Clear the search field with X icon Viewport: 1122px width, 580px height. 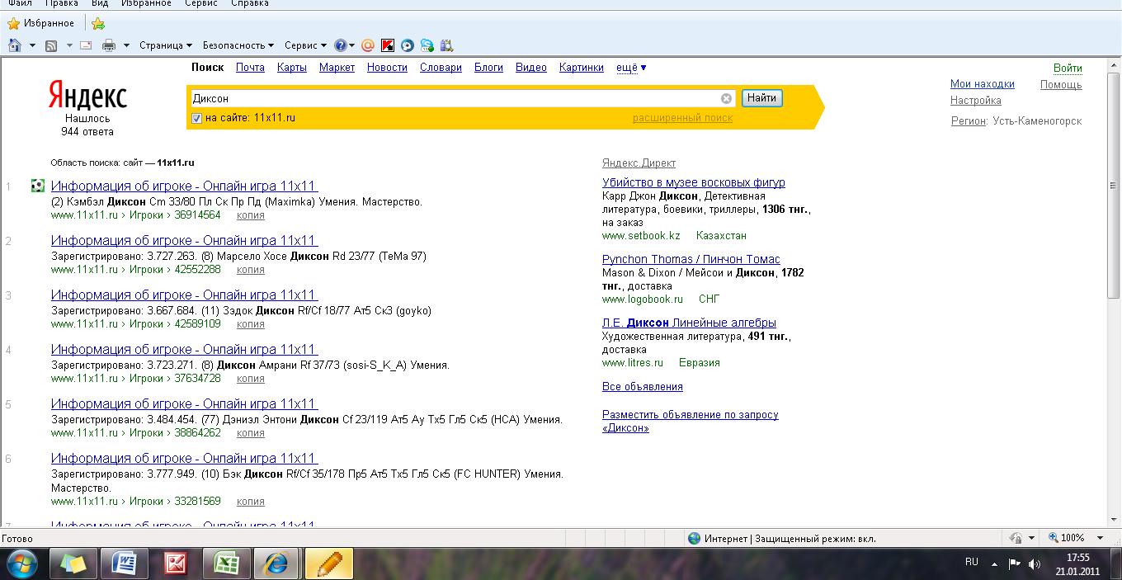726,99
